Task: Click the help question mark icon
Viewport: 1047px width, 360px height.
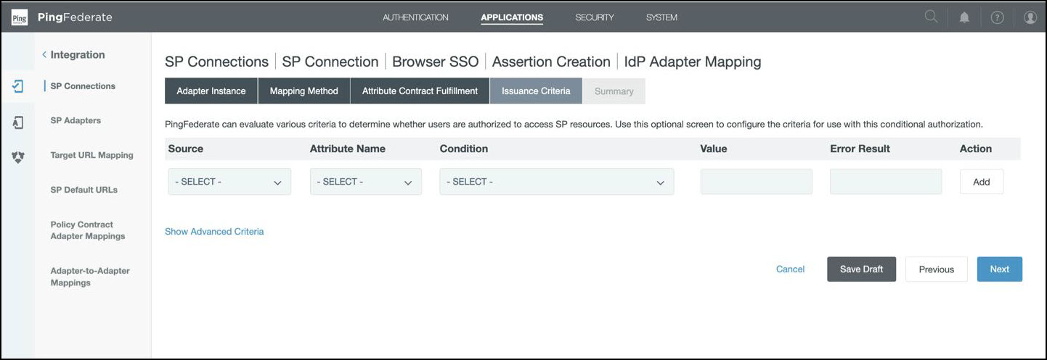Action: [997, 17]
